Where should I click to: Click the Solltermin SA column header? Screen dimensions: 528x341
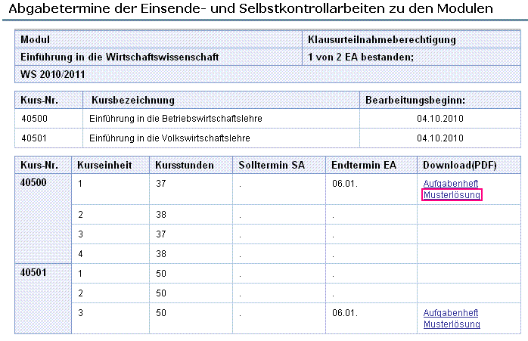click(279, 165)
